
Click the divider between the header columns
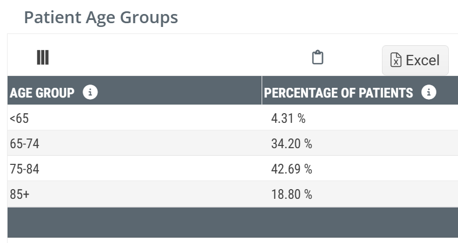[262, 91]
